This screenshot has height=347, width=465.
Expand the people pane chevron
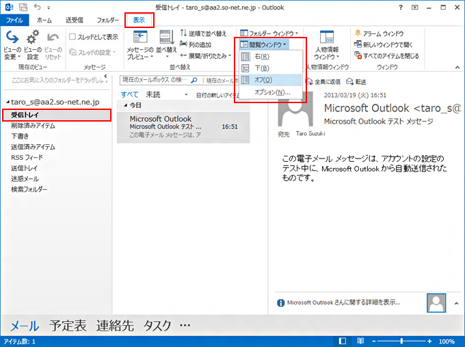click(456, 301)
